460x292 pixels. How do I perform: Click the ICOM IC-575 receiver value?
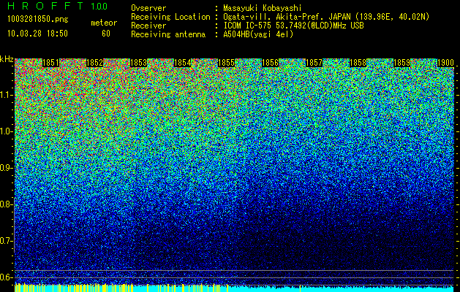pos(293,26)
